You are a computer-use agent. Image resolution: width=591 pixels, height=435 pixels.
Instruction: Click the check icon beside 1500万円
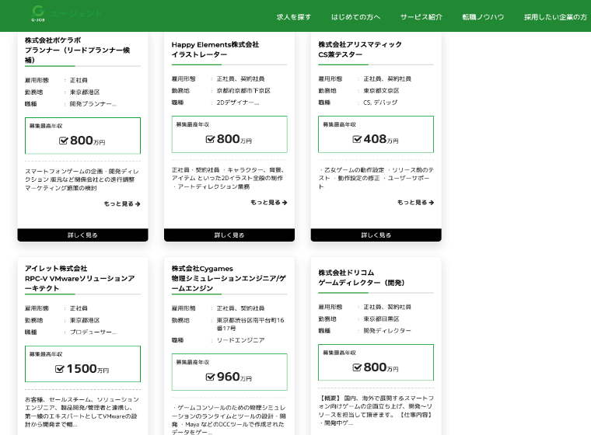point(60,369)
